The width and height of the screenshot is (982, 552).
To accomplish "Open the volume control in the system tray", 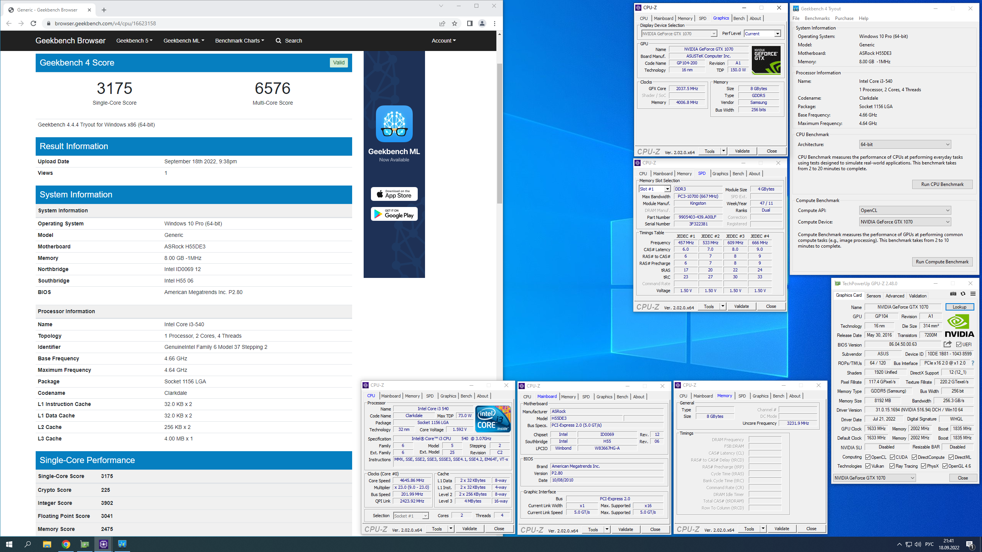I will [x=918, y=544].
